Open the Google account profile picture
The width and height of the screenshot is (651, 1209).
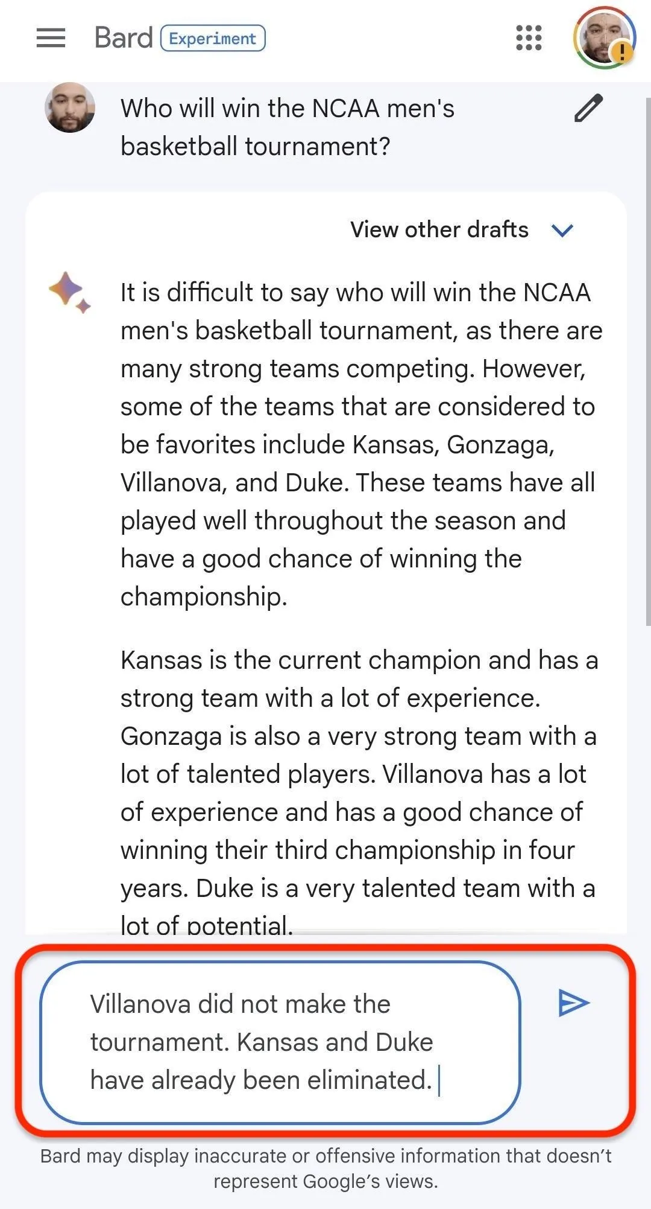coord(603,37)
